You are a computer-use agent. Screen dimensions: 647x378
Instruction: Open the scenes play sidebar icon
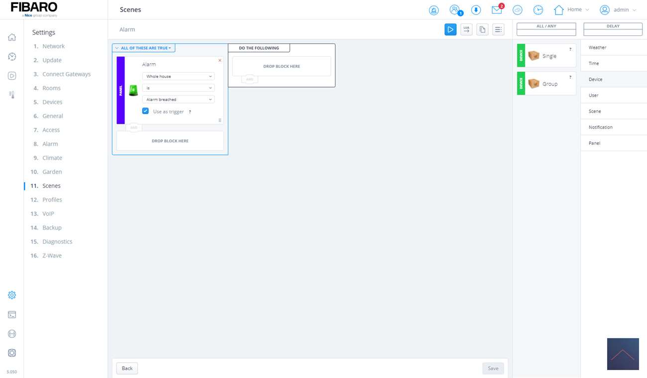point(12,76)
